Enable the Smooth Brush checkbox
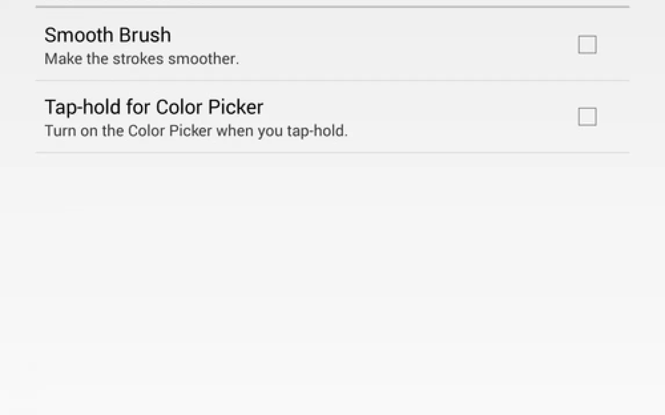The image size is (665, 415). (x=587, y=45)
